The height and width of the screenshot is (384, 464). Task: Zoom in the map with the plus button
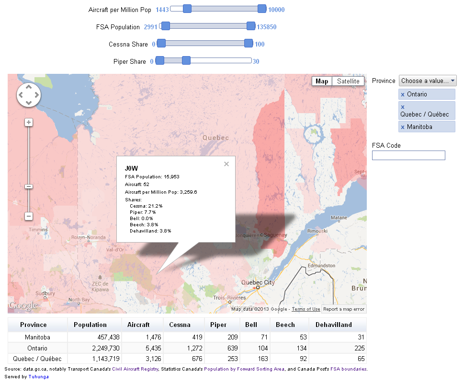[x=29, y=122]
